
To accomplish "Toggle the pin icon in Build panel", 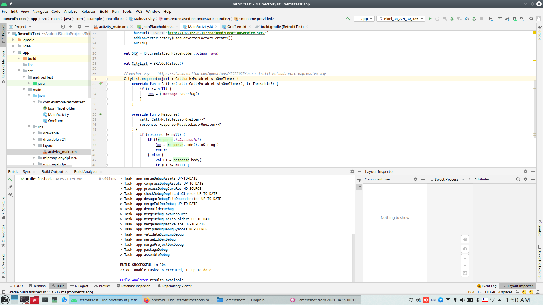I will tap(10, 187).
